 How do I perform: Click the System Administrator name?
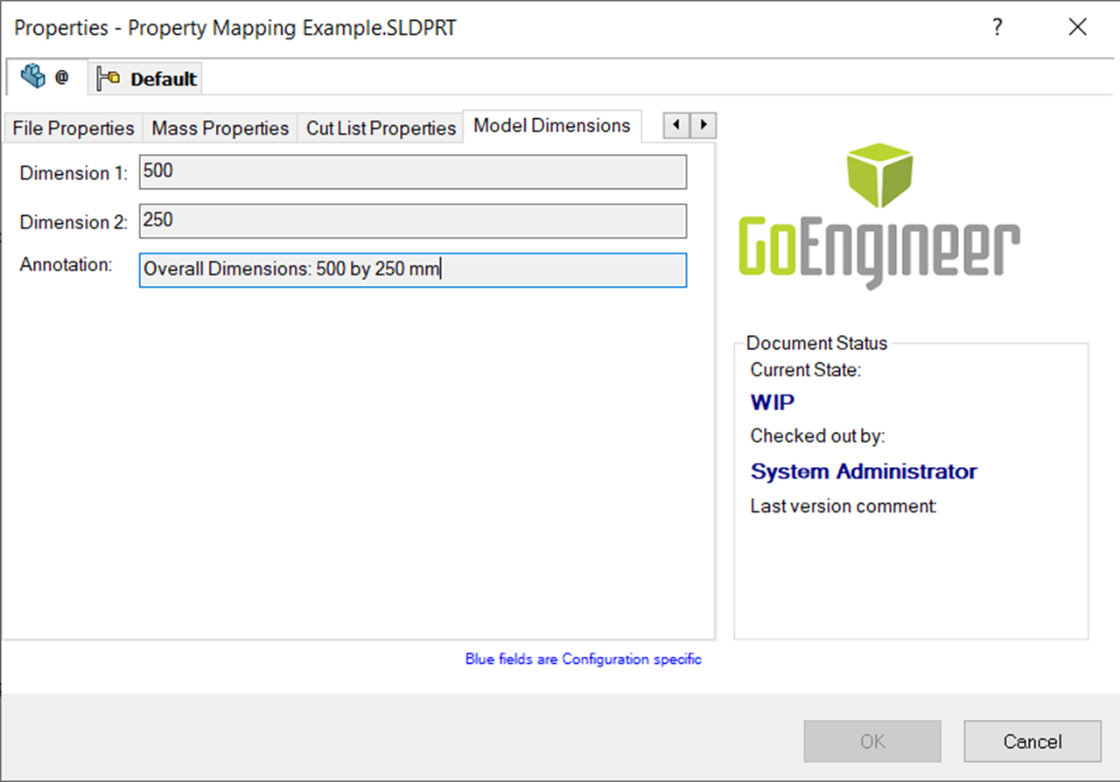pyautogui.click(x=864, y=471)
